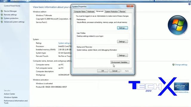Image resolution: width=191 pixels, height=107 pixels.
Task: Open Performance Information and Tools link
Action: click(16, 102)
